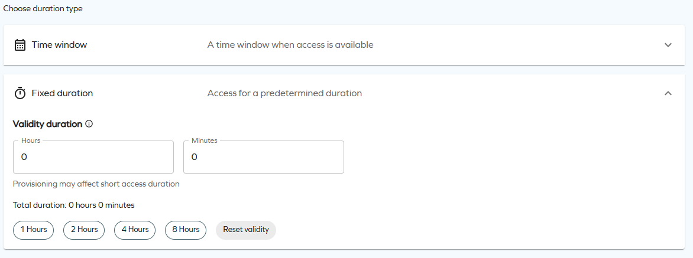Click the 'Access for a predetermined duration' description
The width and height of the screenshot is (693, 258).
tap(284, 93)
